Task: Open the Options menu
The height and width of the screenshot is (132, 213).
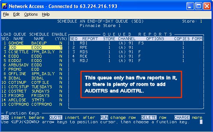Action: tap(31, 14)
